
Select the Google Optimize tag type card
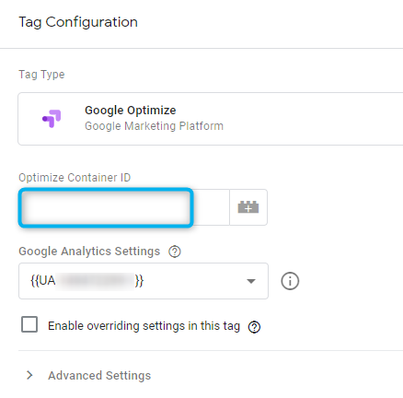(211, 119)
